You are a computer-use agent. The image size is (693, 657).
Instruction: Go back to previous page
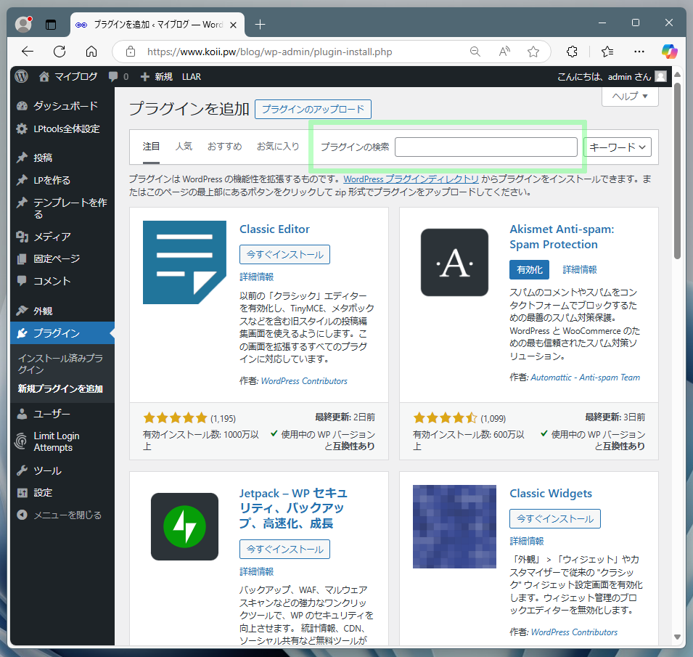click(28, 52)
